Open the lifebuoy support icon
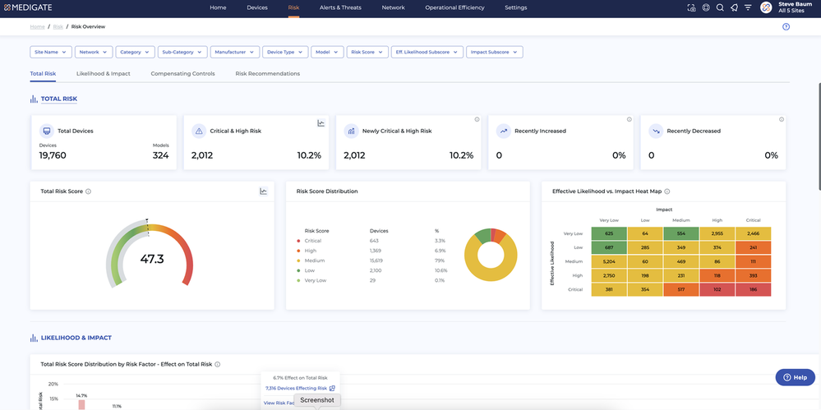The image size is (821, 410). click(706, 7)
